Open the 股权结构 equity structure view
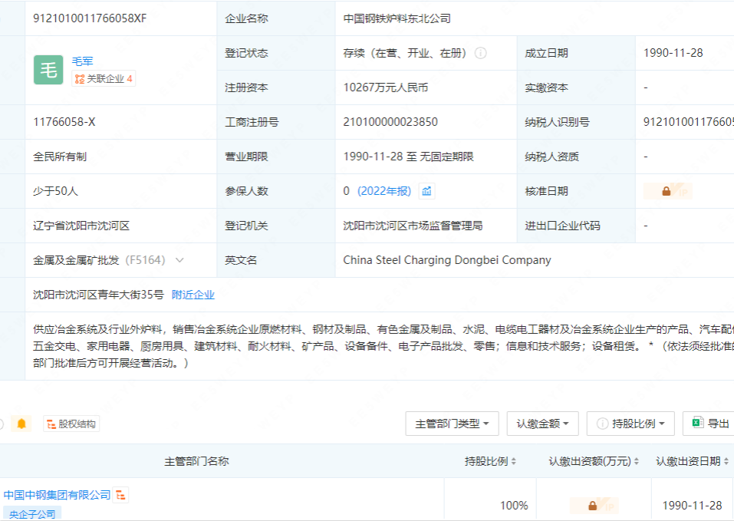Viewport: 734px width, 521px height. [x=71, y=424]
